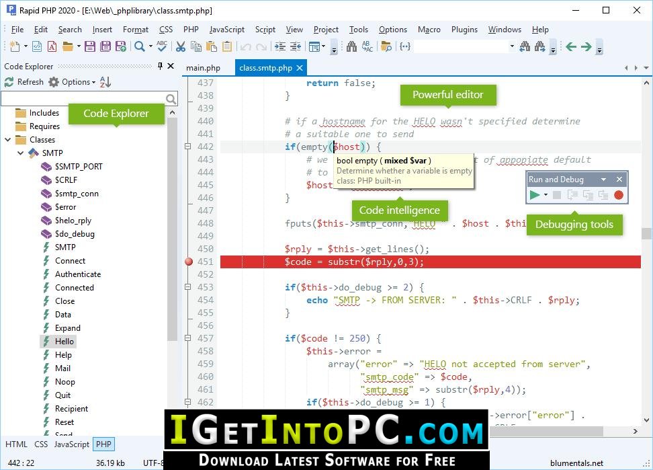
Task: Close the Run and Debug panel
Action: coord(619,179)
